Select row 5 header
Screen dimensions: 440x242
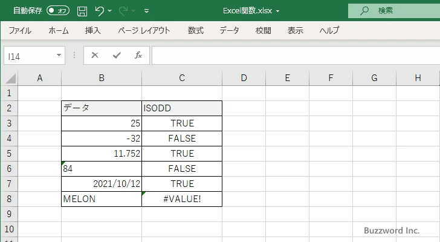pos(9,154)
